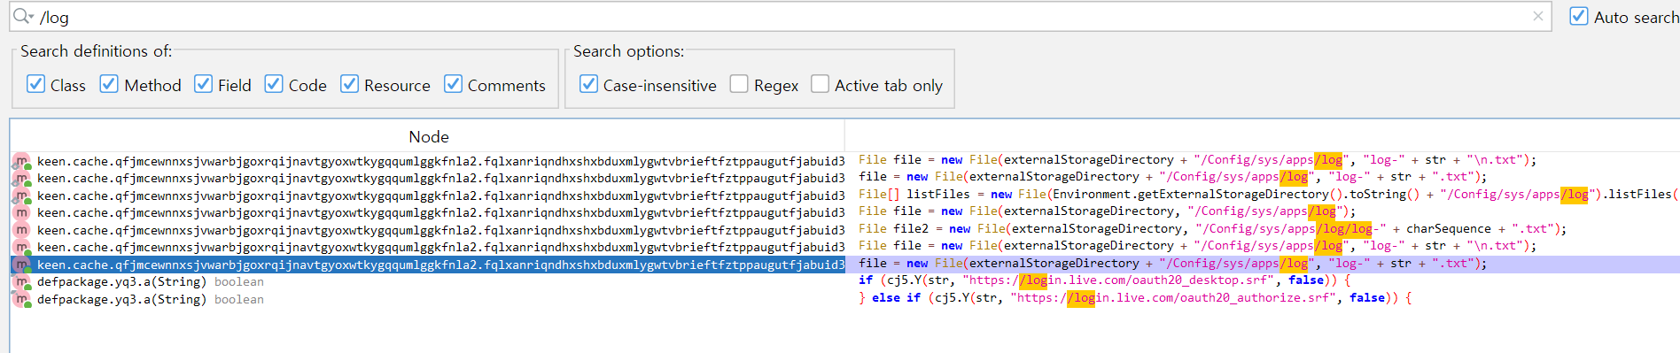Toggle the Code checkbox

point(274,84)
